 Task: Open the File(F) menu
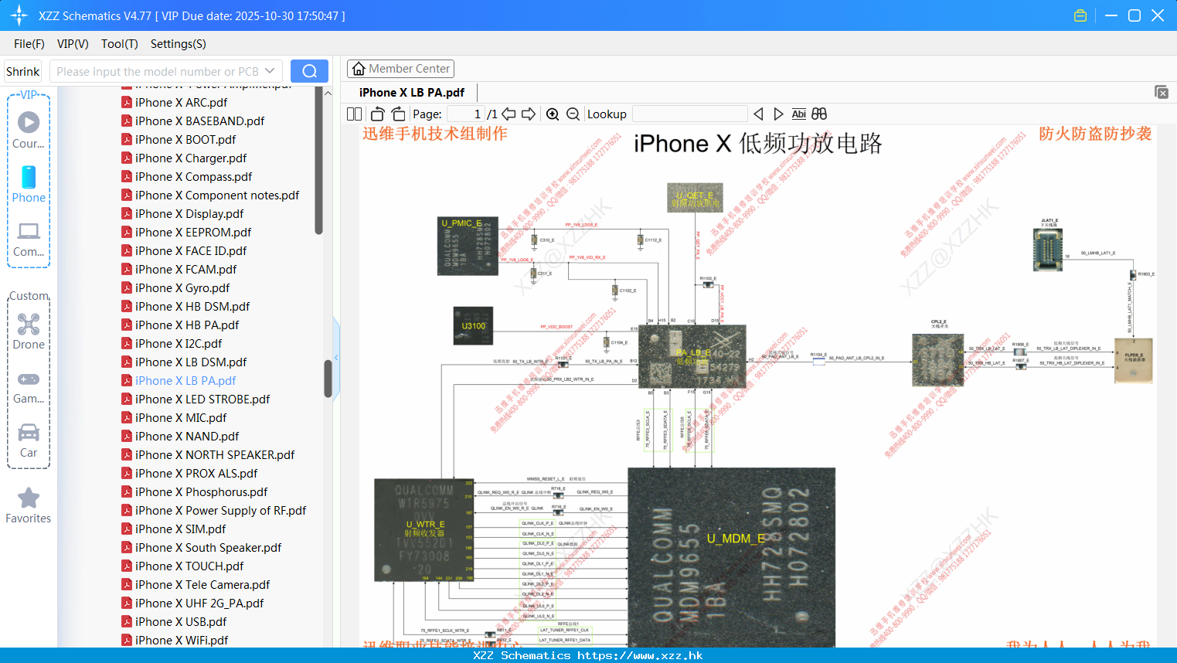(x=29, y=44)
